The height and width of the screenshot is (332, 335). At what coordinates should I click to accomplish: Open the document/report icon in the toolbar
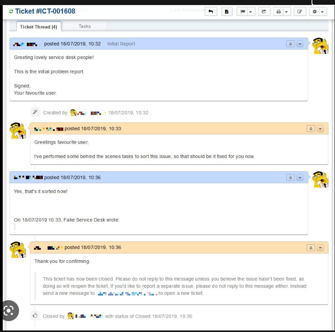[x=227, y=11]
